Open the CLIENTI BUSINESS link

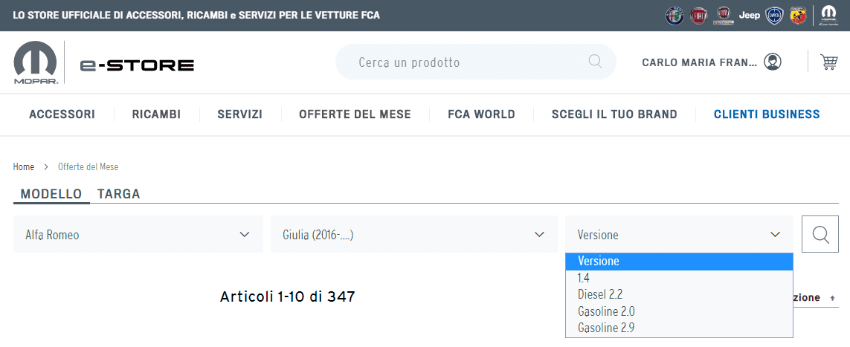click(767, 114)
